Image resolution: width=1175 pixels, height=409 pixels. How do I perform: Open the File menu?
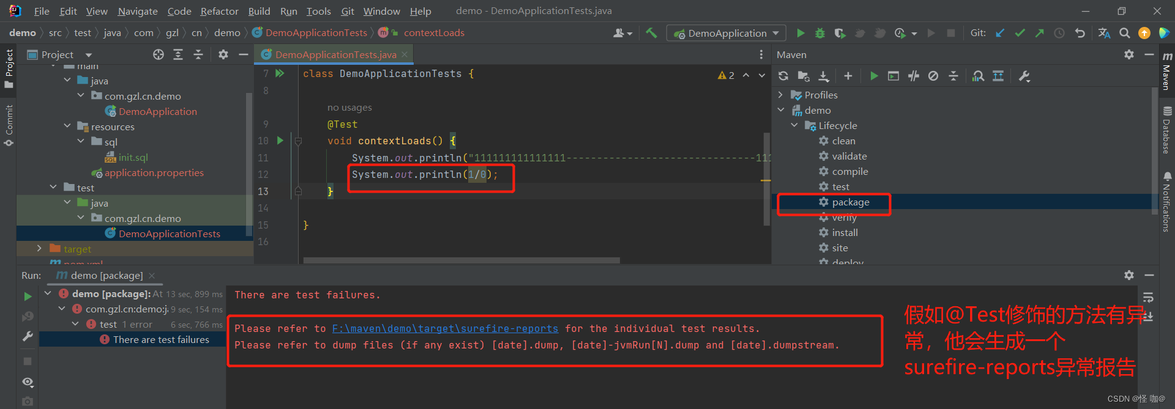42,11
